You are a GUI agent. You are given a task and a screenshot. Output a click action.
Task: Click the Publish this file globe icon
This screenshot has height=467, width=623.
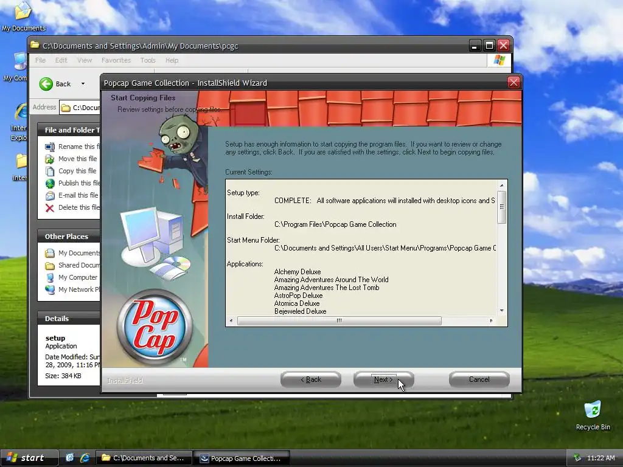click(50, 183)
